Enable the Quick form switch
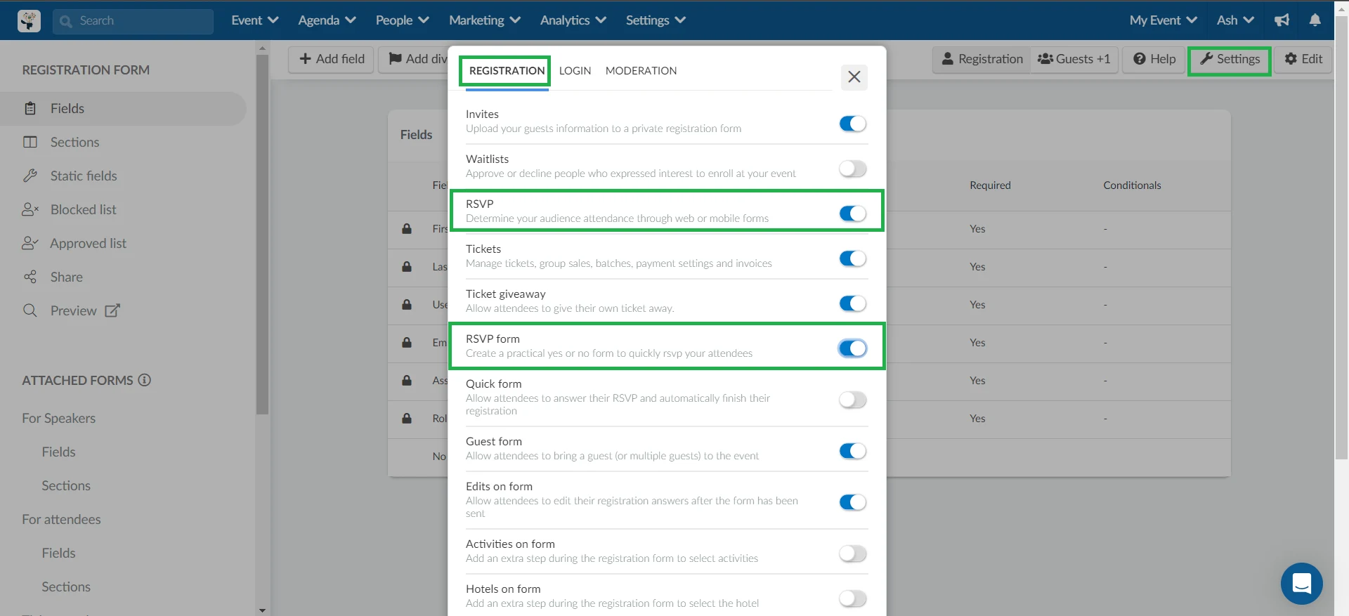This screenshot has height=616, width=1349. coord(852,400)
